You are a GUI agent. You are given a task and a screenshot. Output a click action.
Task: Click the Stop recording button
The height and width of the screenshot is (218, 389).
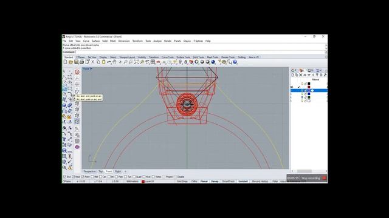[x=314, y=178]
